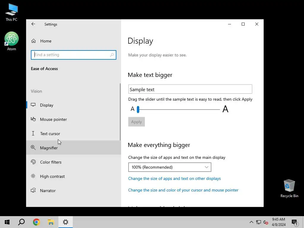
Task: Open the Home settings page
Action: [74, 41]
